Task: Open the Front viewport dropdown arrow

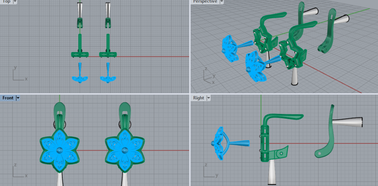Action: coord(18,98)
